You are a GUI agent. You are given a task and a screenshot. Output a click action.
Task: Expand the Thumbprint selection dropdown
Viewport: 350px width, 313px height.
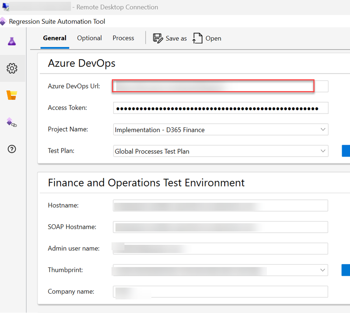pos(322,270)
